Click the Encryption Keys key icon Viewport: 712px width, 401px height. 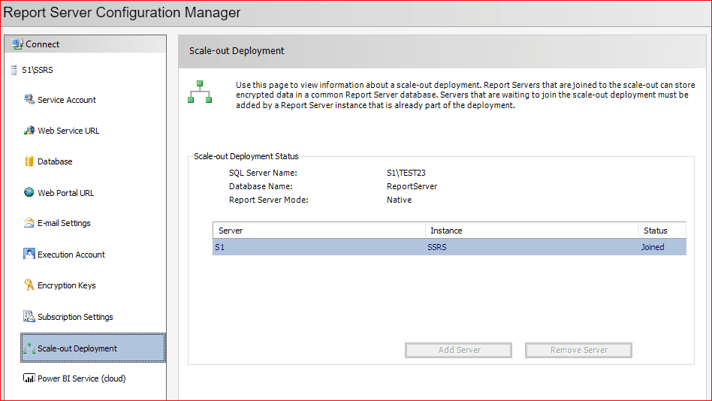[29, 285]
